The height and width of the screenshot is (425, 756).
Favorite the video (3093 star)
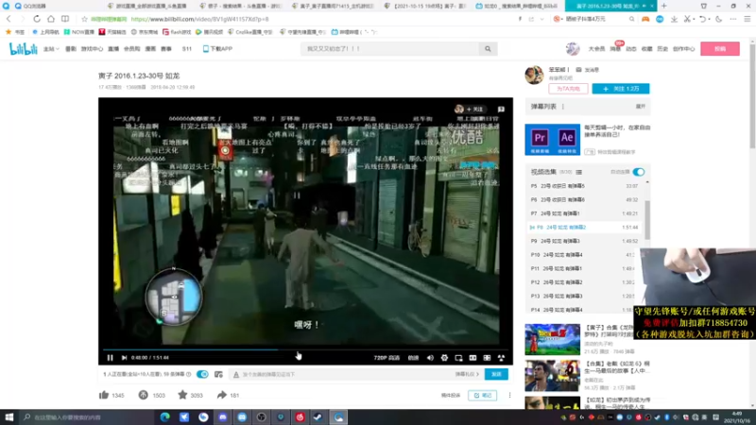pos(191,395)
